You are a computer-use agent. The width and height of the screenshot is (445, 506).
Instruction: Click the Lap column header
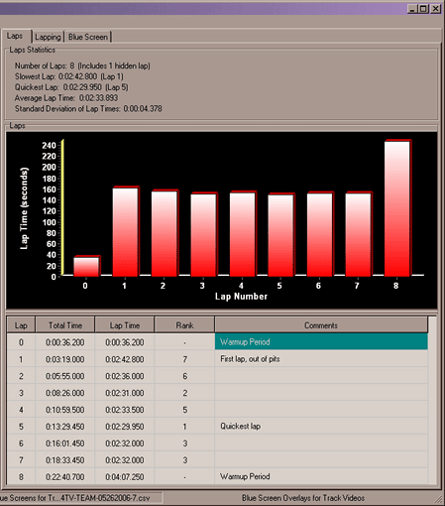point(21,325)
